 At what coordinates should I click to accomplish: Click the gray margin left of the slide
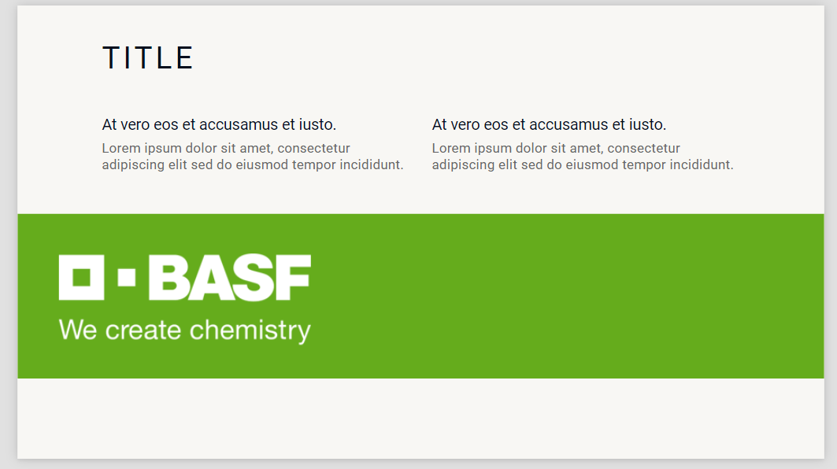click(x=8, y=236)
